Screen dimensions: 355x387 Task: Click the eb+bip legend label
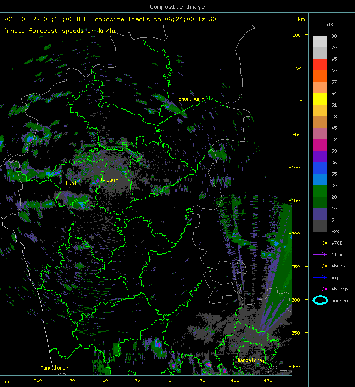click(x=339, y=289)
